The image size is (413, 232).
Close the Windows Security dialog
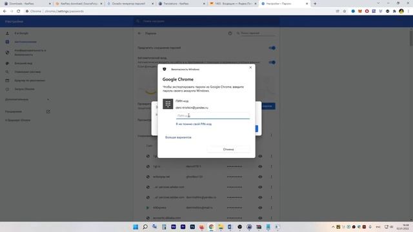[250, 68]
